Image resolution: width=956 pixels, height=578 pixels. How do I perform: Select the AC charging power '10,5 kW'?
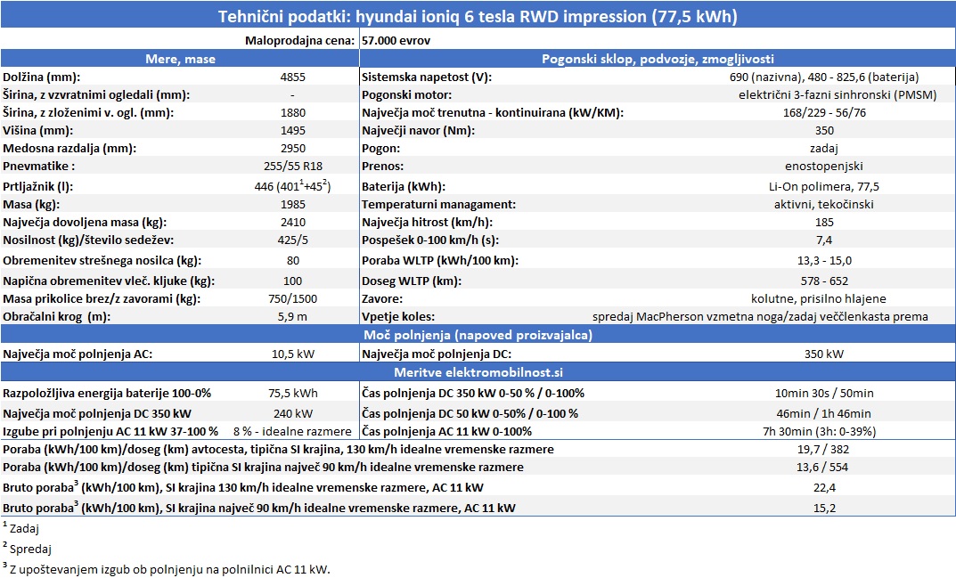click(292, 354)
